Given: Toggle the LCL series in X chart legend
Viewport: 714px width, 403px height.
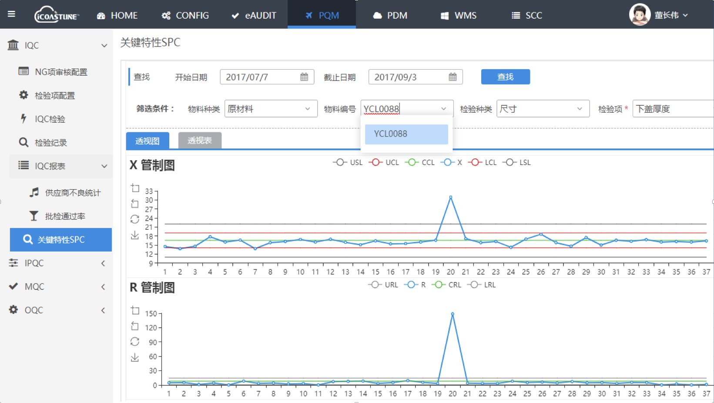Looking at the screenshot, I should tap(483, 162).
